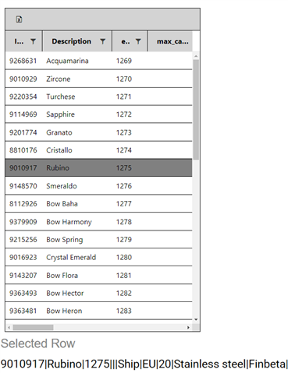Viewport: 288px width, 373px height.
Task: Click the highlighted Rubino row
Action: pyautogui.click(x=98, y=168)
